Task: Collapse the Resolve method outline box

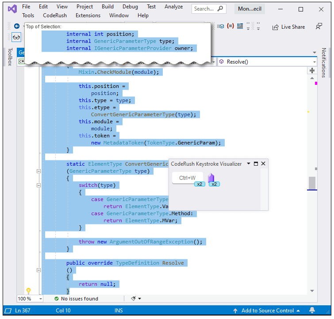Action: (38, 270)
